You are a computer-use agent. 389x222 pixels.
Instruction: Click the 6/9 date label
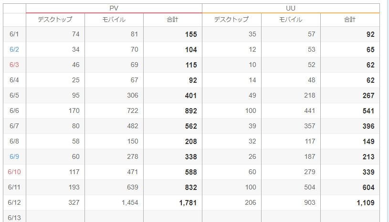[x=14, y=156]
